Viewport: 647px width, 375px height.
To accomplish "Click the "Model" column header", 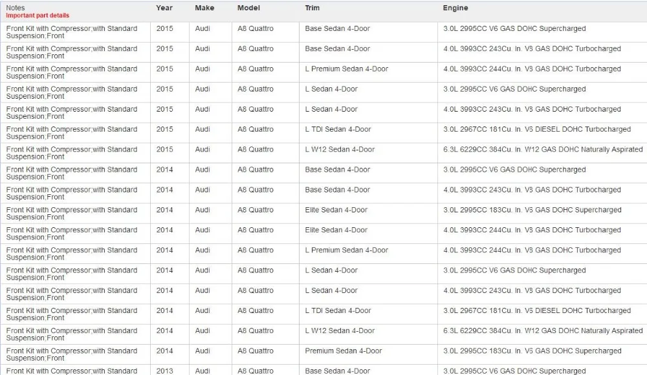I will [249, 8].
